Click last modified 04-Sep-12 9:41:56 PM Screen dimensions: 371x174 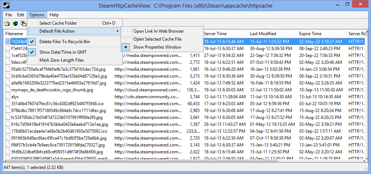pos(270,131)
